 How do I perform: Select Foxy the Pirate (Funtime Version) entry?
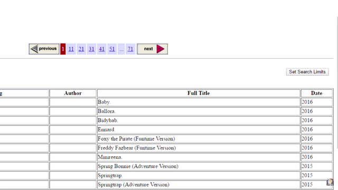pos(136,139)
